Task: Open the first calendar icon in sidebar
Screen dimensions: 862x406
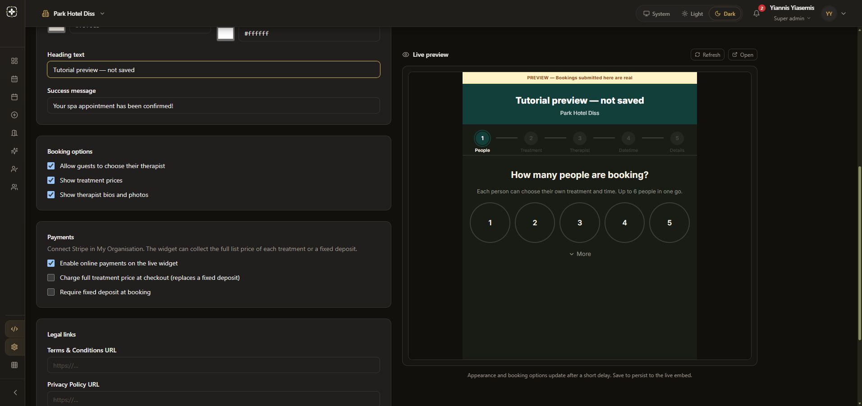Action: tap(14, 79)
